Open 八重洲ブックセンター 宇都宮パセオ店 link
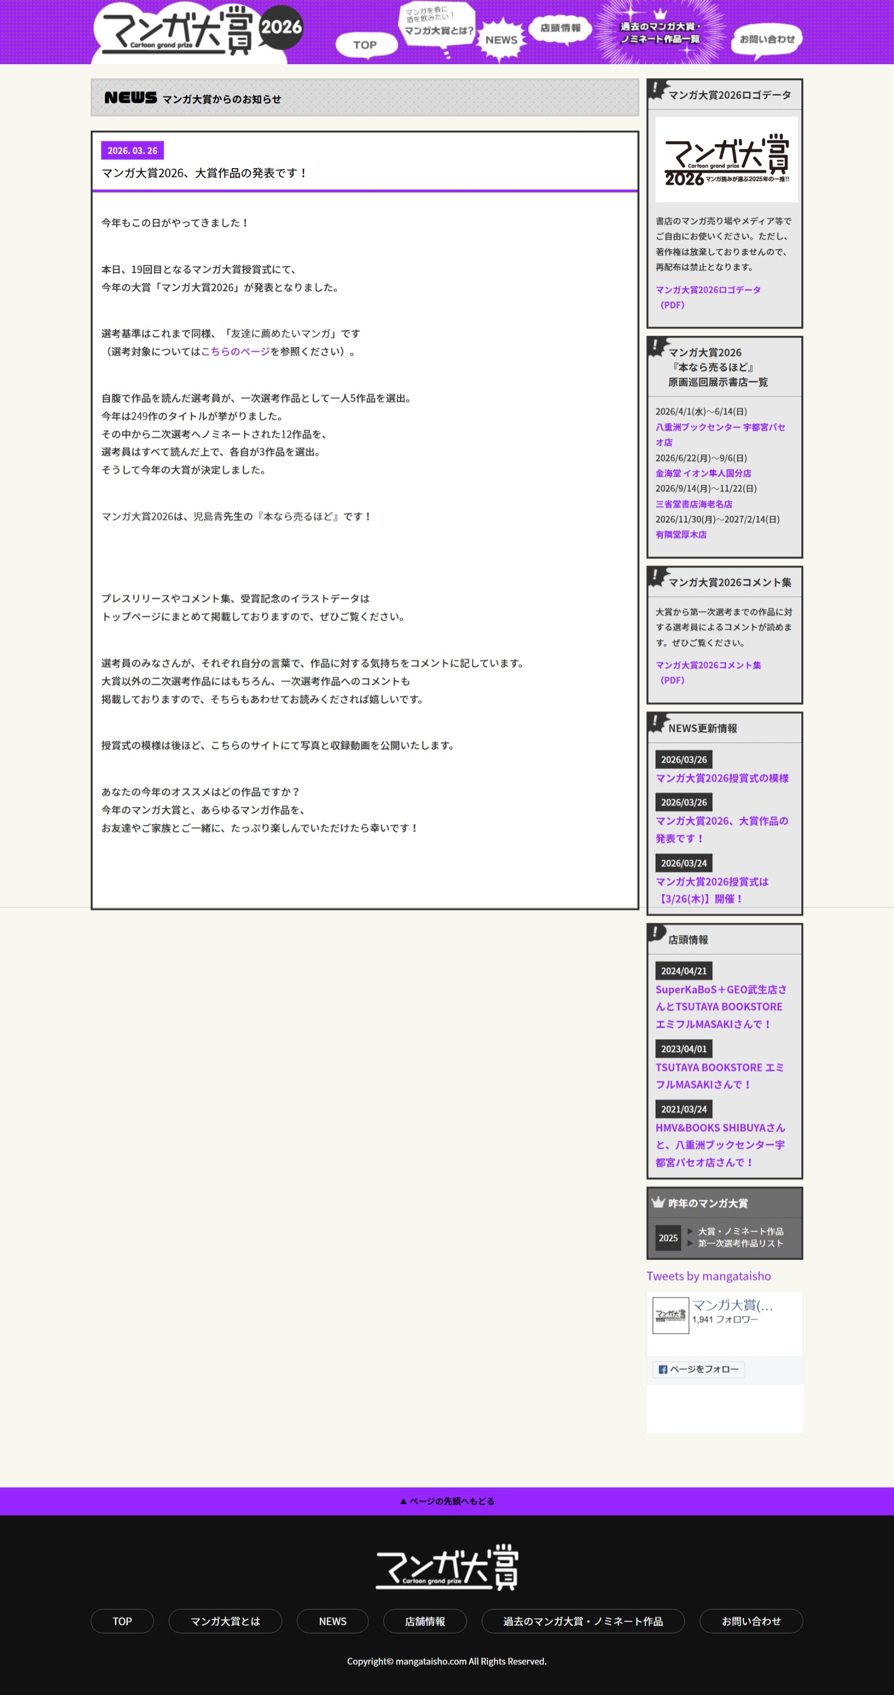This screenshot has width=894, height=1695. point(719,434)
